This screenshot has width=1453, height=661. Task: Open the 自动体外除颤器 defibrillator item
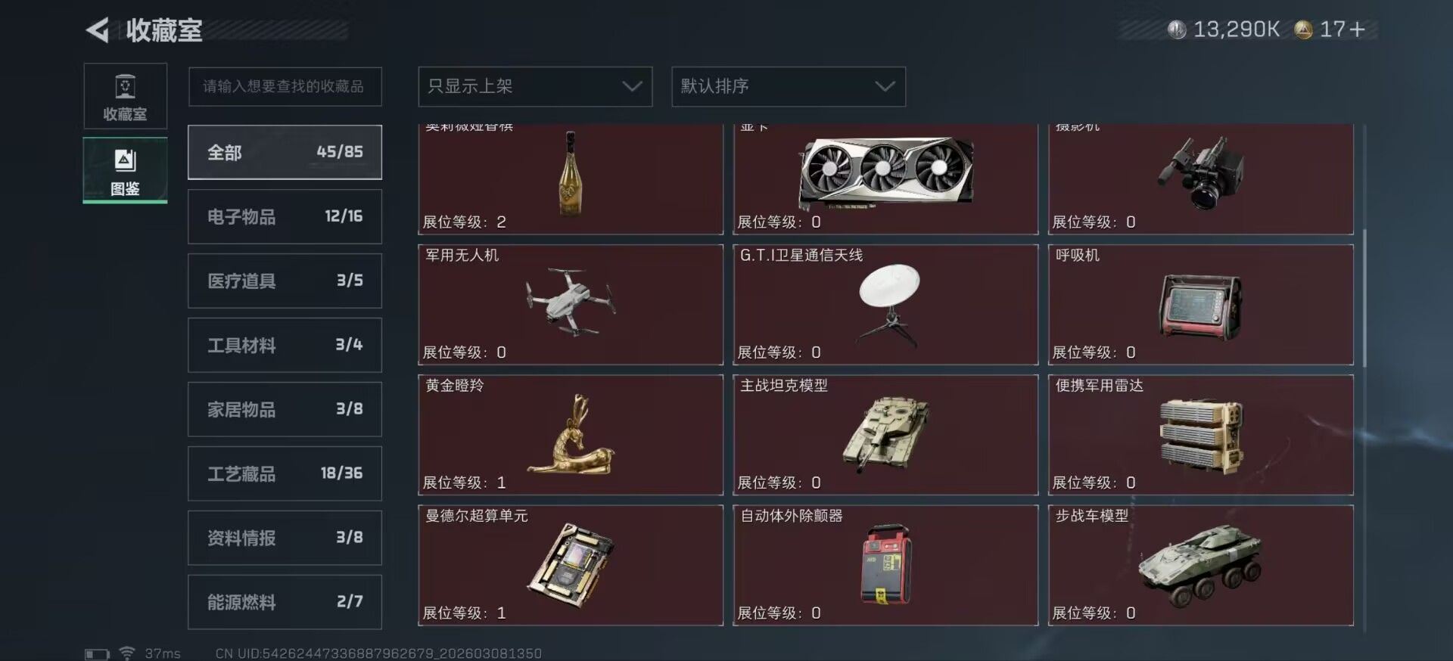click(885, 565)
